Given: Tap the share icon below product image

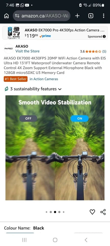Looking at the screenshot, I should (x=103, y=212).
